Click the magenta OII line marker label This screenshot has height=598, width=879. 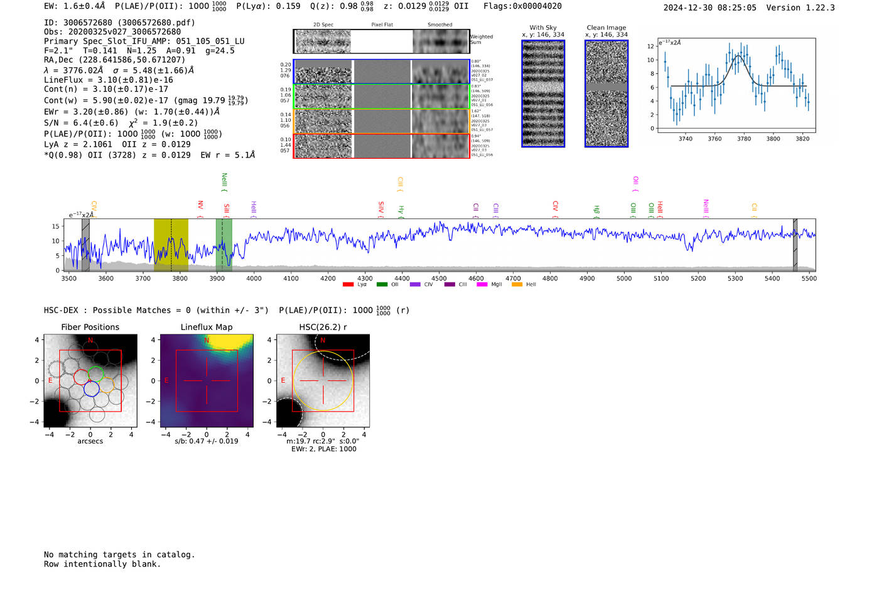[x=635, y=181]
